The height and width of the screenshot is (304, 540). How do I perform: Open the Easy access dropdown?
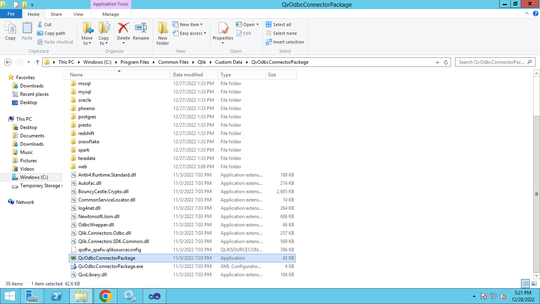click(x=189, y=33)
